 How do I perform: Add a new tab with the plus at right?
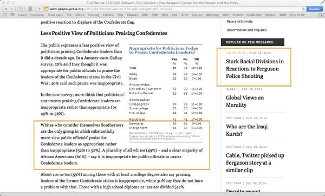(x=322, y=15)
